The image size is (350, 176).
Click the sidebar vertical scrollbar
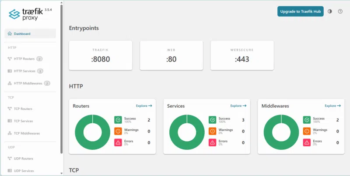62,79
